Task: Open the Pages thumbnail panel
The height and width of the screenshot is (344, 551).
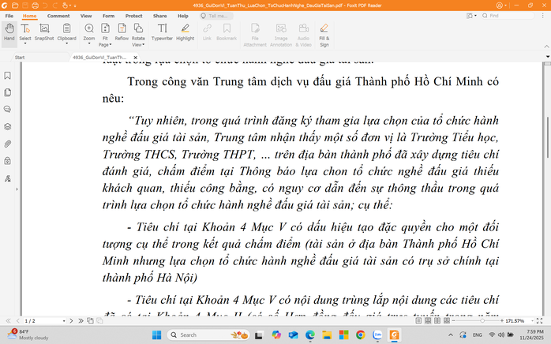Action: click(7, 93)
